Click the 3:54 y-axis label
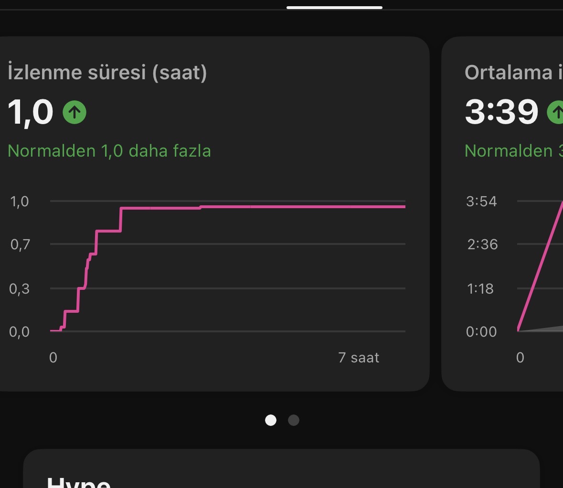563x488 pixels. tap(481, 201)
